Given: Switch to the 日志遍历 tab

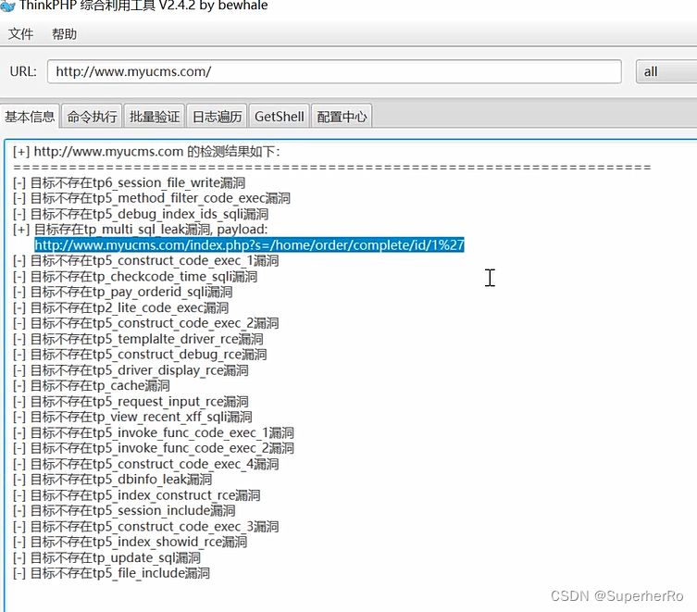Looking at the screenshot, I should (x=217, y=117).
